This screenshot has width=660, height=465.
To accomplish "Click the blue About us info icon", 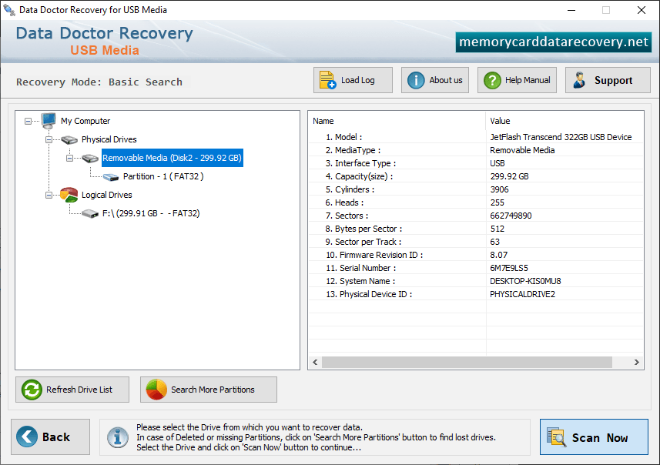I will tap(416, 80).
